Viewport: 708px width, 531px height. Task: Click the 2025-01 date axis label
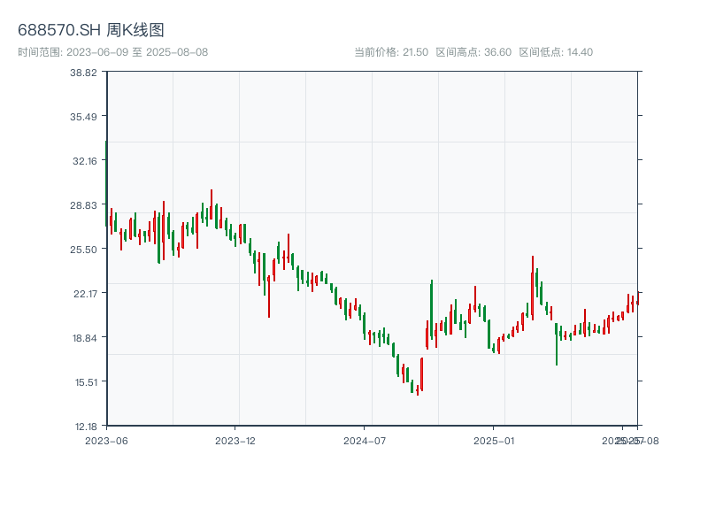(495, 440)
